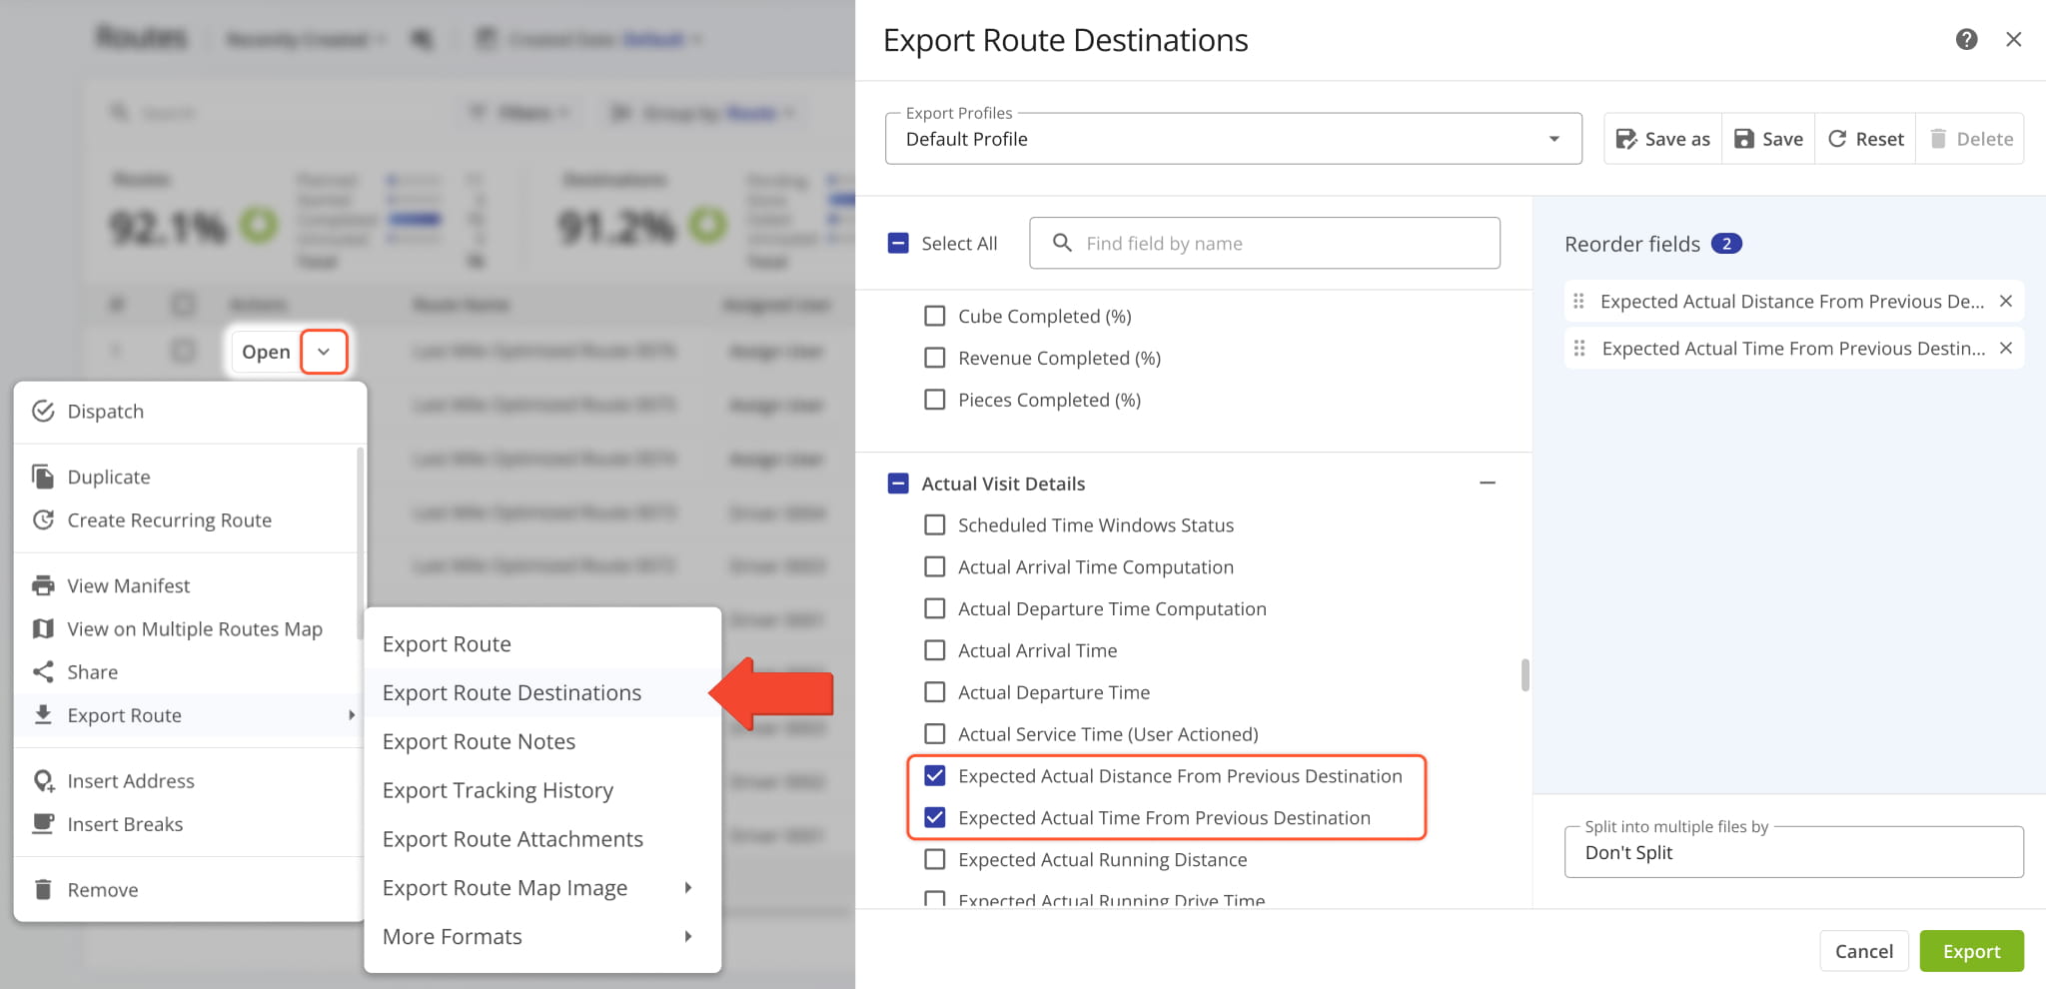Grab drag handle of Expected Actual Time field
The image size is (2046, 989).
(x=1579, y=348)
